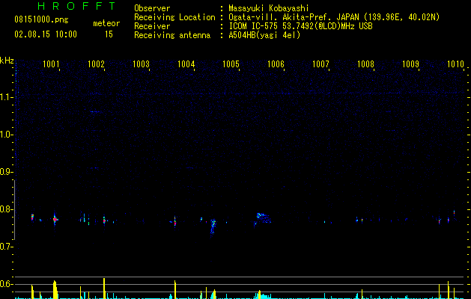Click the 1009 time marker

(410, 64)
